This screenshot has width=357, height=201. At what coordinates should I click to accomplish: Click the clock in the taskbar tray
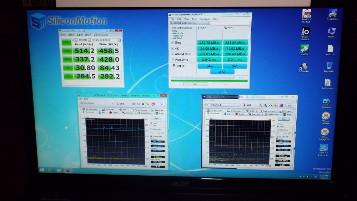(x=324, y=177)
